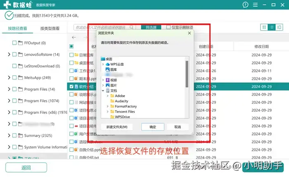The height and width of the screenshot is (177, 289).
Task: Click the 确定 button in dialog
Action: coord(153,127)
